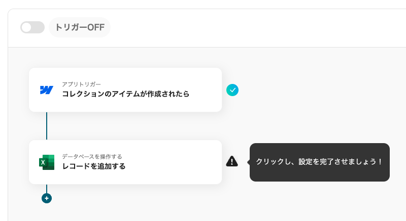Open the コレクションのアイテムが作成されたら step
This screenshot has width=406, height=221.
coord(125,94)
